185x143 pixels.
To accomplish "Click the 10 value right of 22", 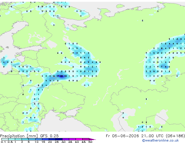I will 65,76.
